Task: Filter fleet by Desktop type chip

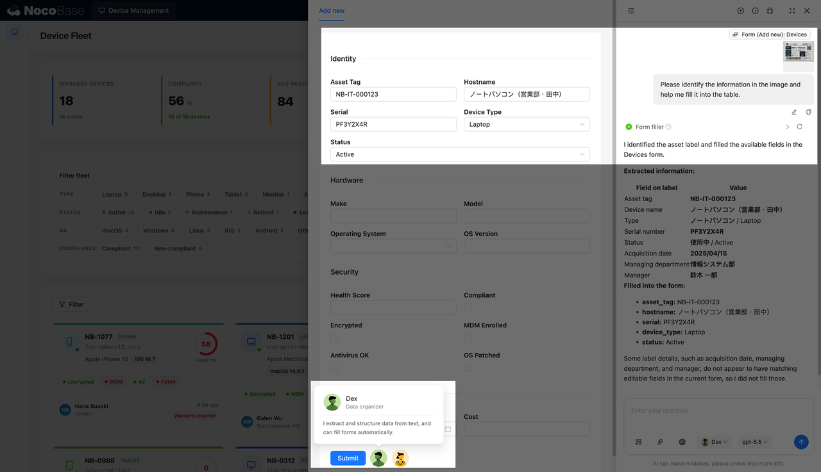Action: click(157, 194)
